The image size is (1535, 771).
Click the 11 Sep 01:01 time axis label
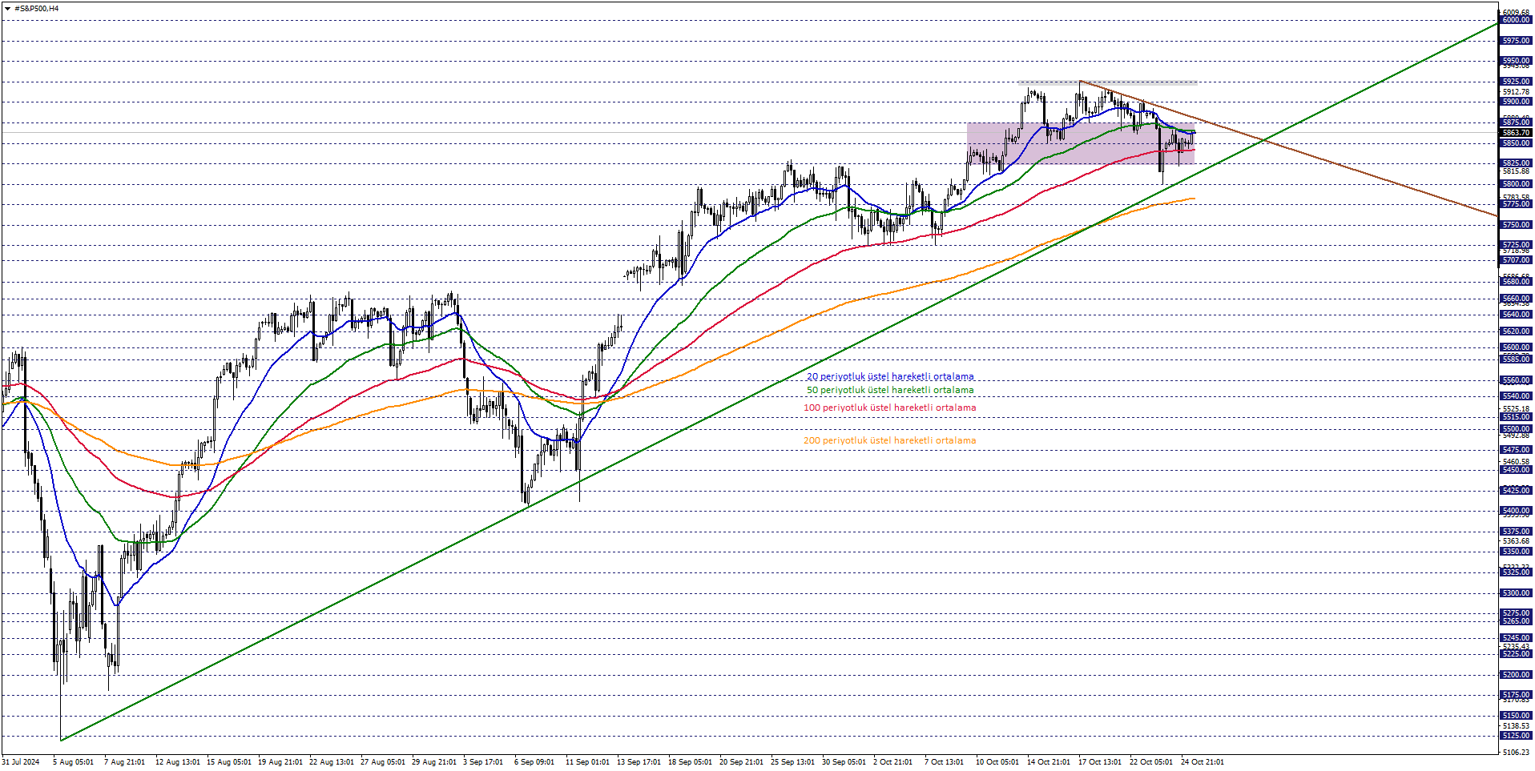(x=588, y=762)
